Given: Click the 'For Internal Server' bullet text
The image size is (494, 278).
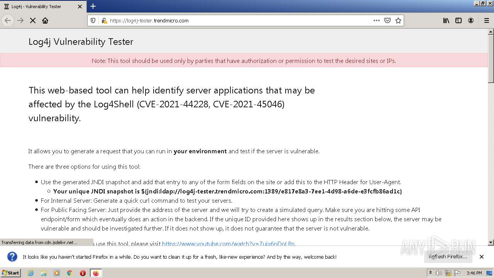Looking at the screenshot, I should (137, 200).
